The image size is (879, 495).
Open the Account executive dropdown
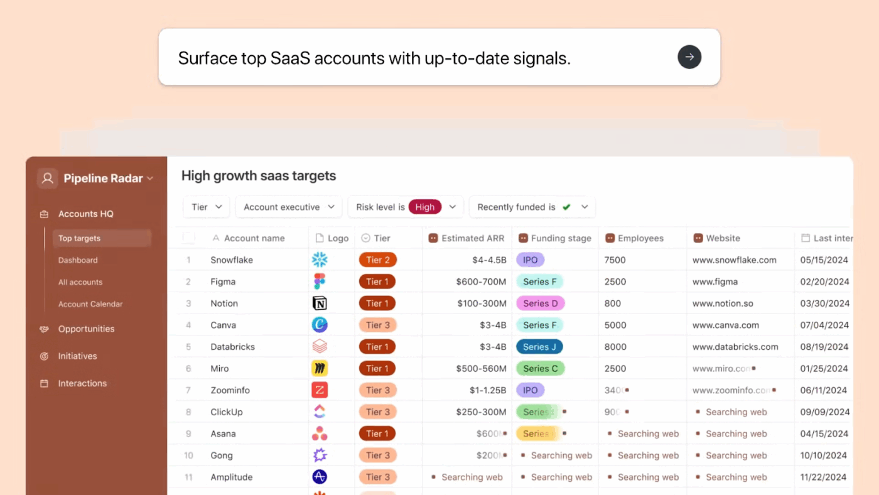[288, 207]
